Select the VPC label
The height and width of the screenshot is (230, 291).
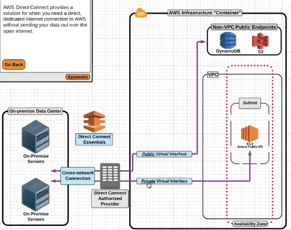point(212,74)
